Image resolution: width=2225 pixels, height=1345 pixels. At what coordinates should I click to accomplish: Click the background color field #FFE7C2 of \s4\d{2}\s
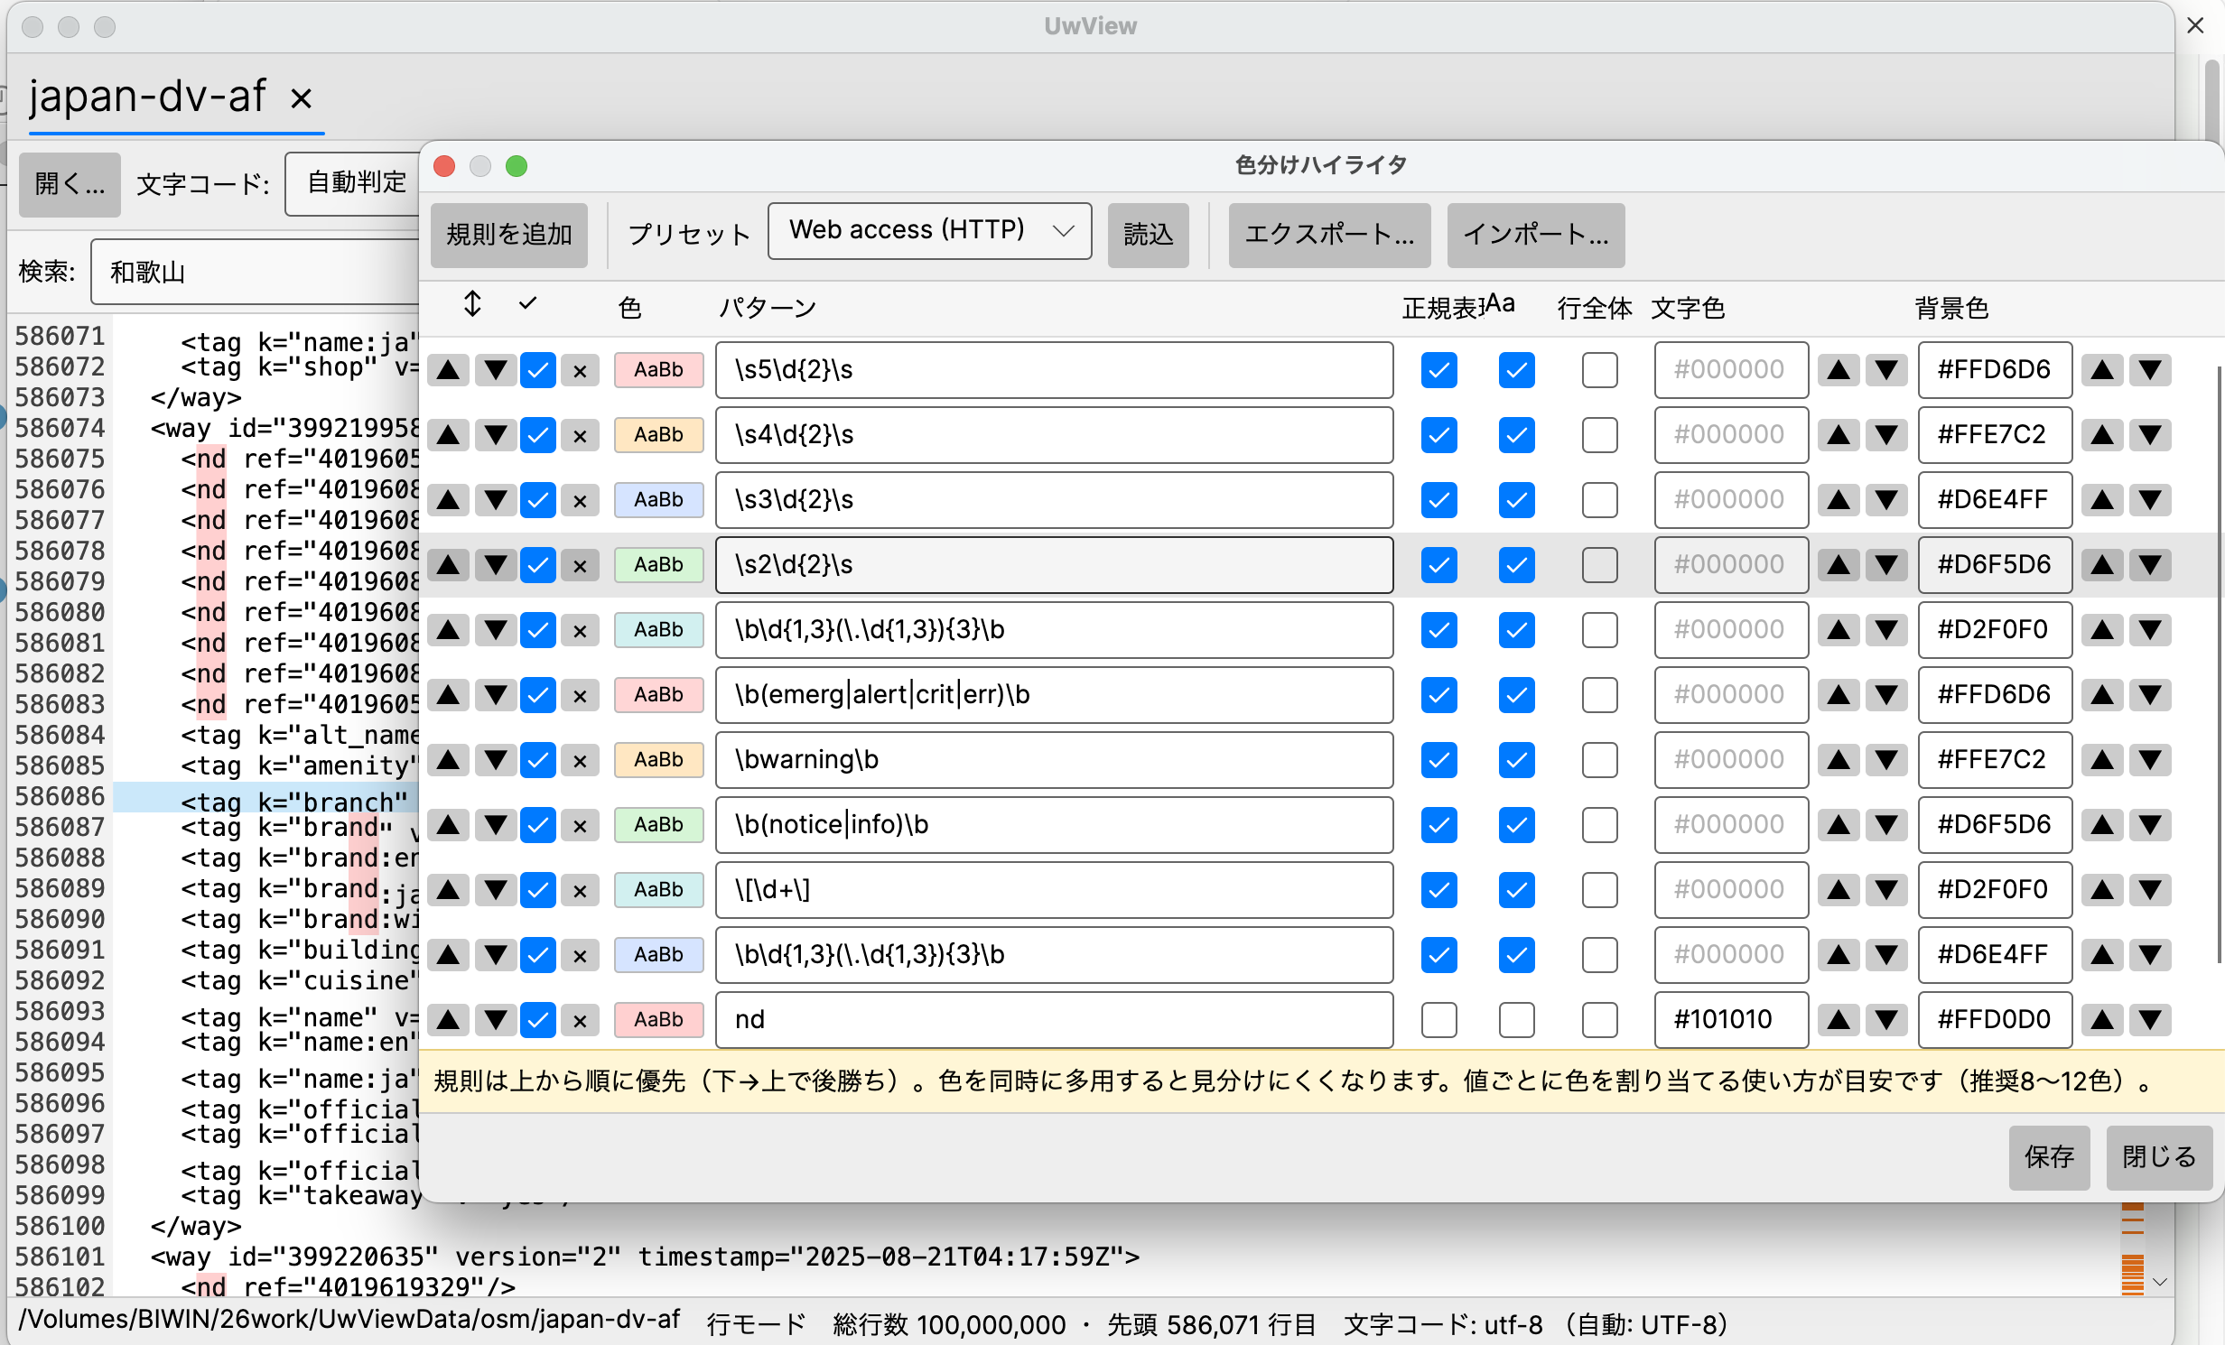click(1995, 435)
